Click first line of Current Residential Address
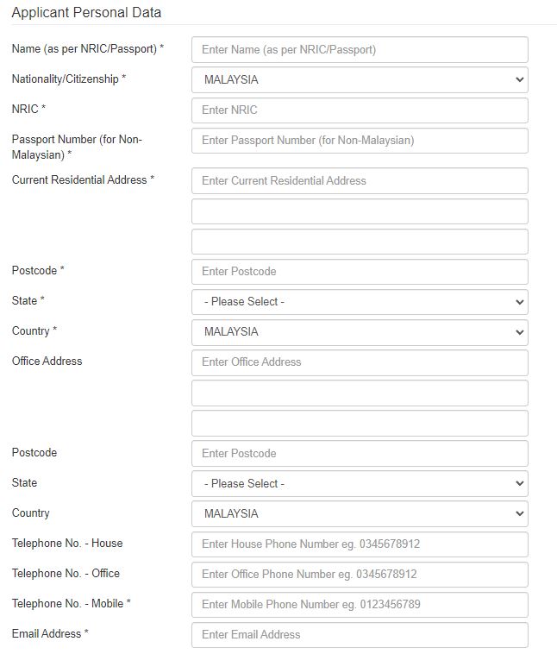 (359, 180)
